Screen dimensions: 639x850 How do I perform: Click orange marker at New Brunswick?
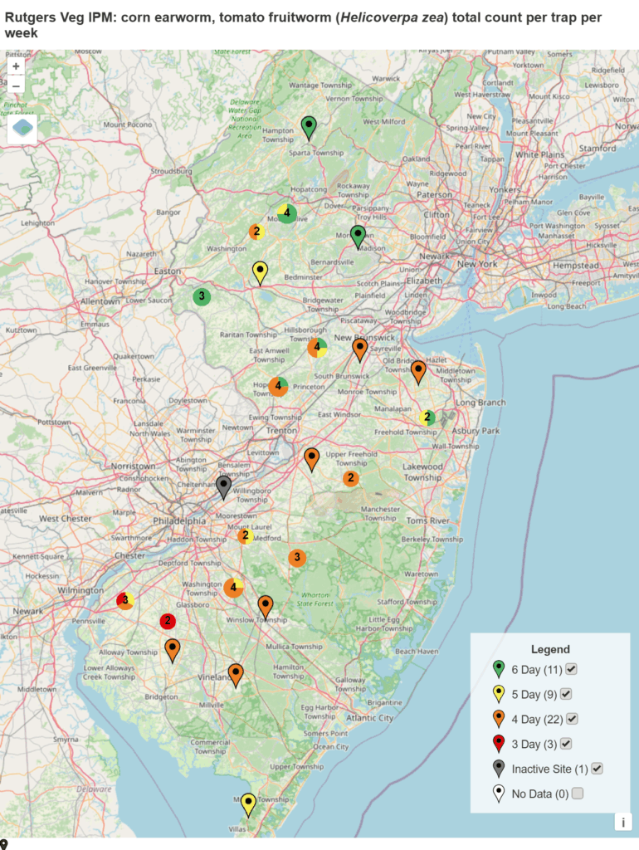(360, 349)
